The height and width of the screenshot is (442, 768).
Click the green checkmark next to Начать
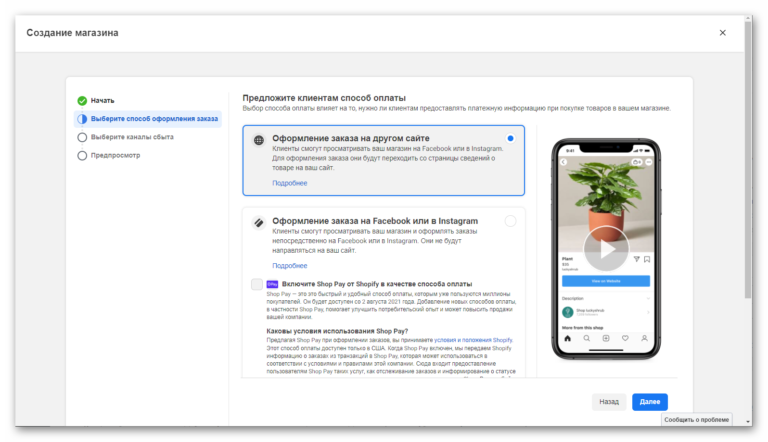82,101
